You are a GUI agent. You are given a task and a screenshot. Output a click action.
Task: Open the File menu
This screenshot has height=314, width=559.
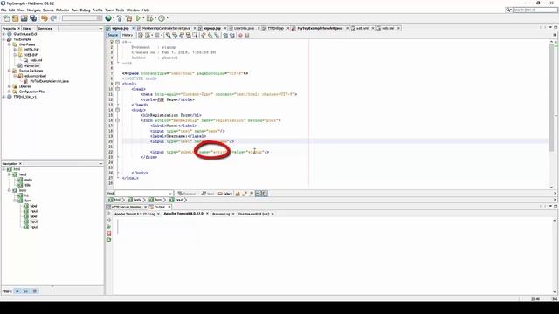click(x=3, y=10)
